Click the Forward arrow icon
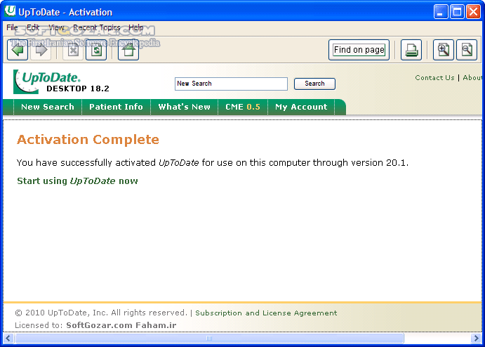The height and width of the screenshot is (347, 485). point(40,50)
